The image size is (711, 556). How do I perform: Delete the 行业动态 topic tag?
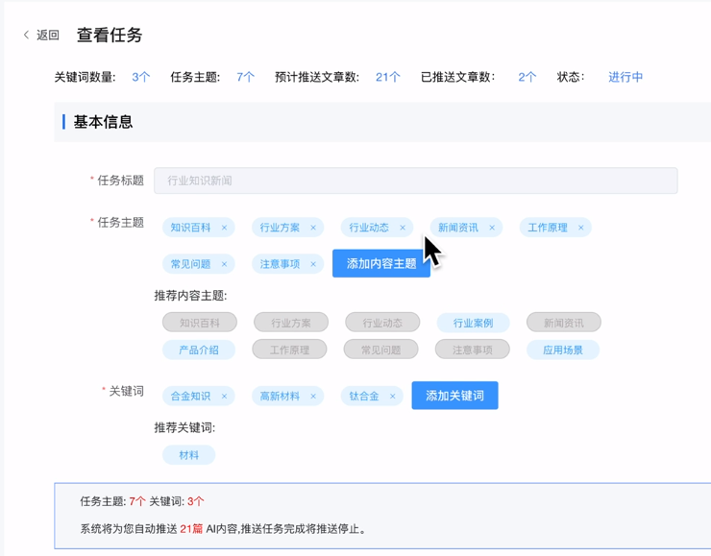pyautogui.click(x=403, y=228)
